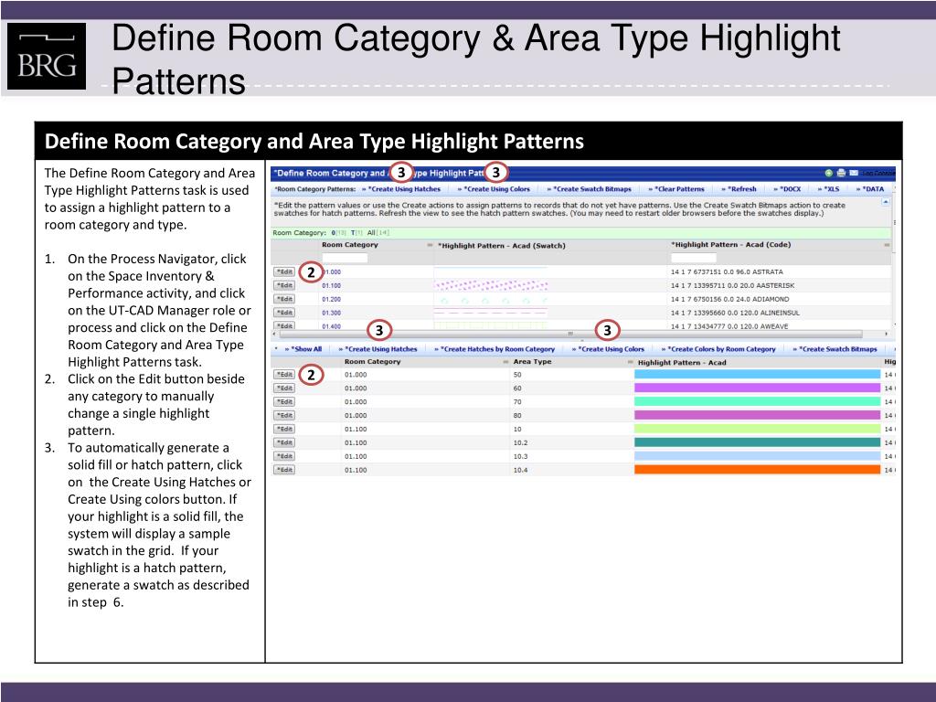The width and height of the screenshot is (936, 702).
Task: Click lower toolbar Create Using Hatches
Action: [381, 349]
